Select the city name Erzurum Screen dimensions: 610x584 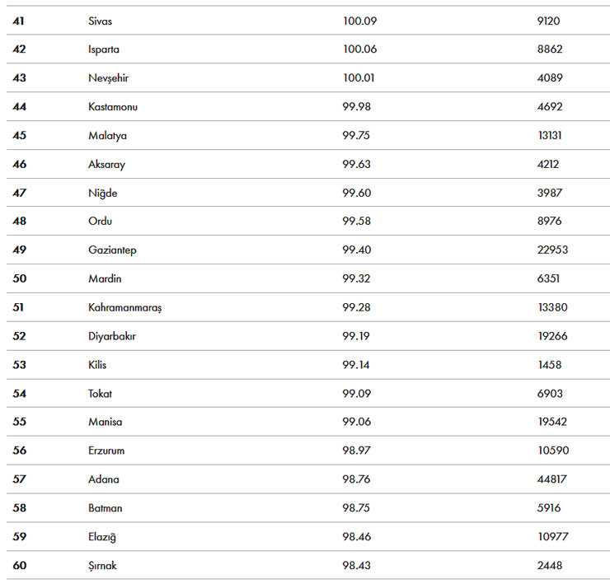click(106, 451)
